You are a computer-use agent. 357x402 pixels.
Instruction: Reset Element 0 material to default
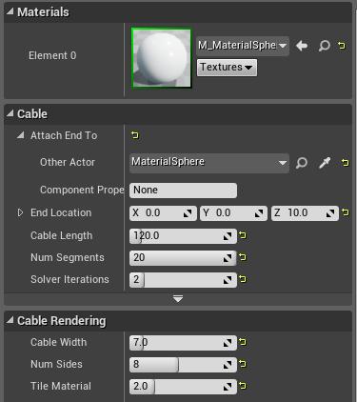tap(342, 46)
